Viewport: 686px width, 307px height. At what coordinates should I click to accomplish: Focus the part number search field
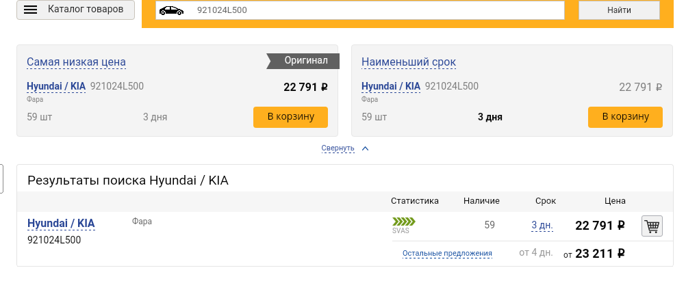377,10
